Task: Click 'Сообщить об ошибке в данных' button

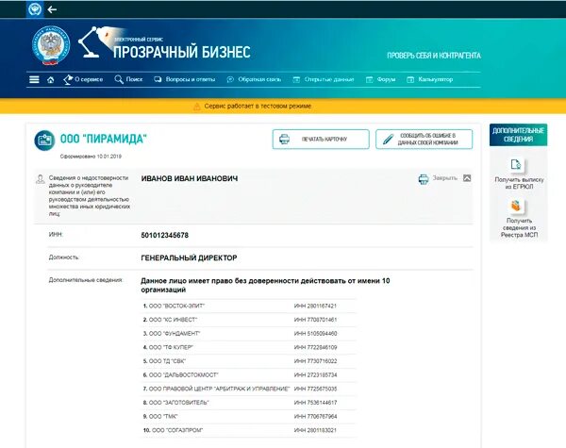Action: [424, 139]
